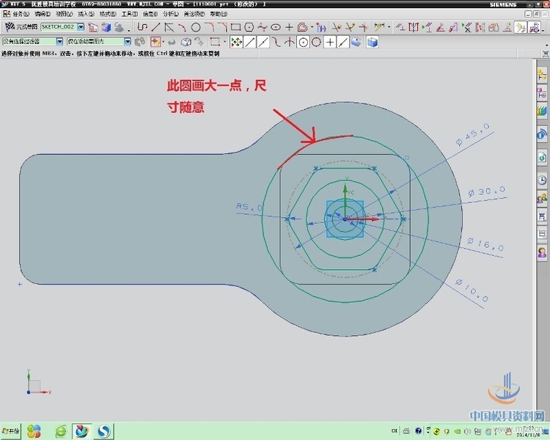Select the Circle sketch tool
Viewport: 550px width, 440px height.
[196, 27]
